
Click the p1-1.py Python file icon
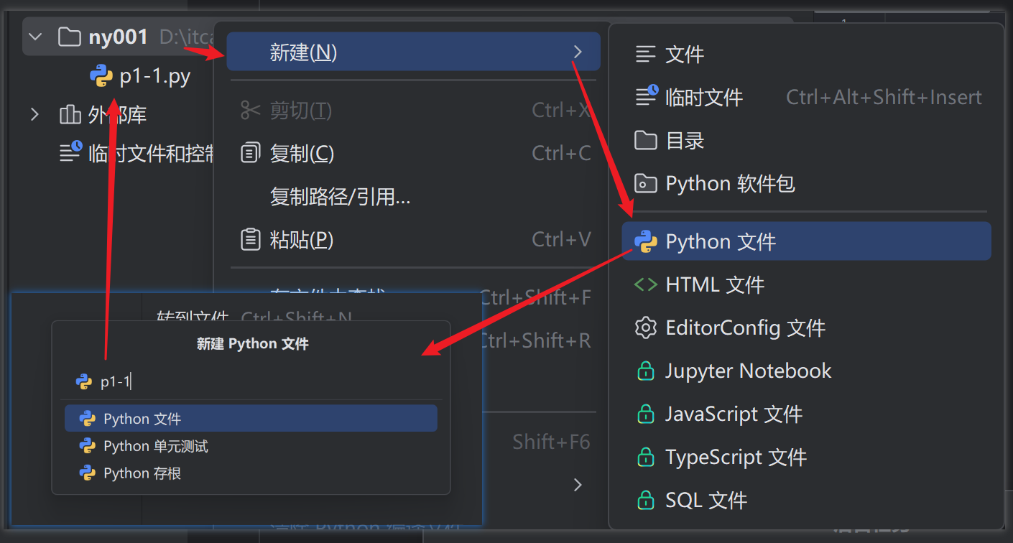click(x=101, y=75)
